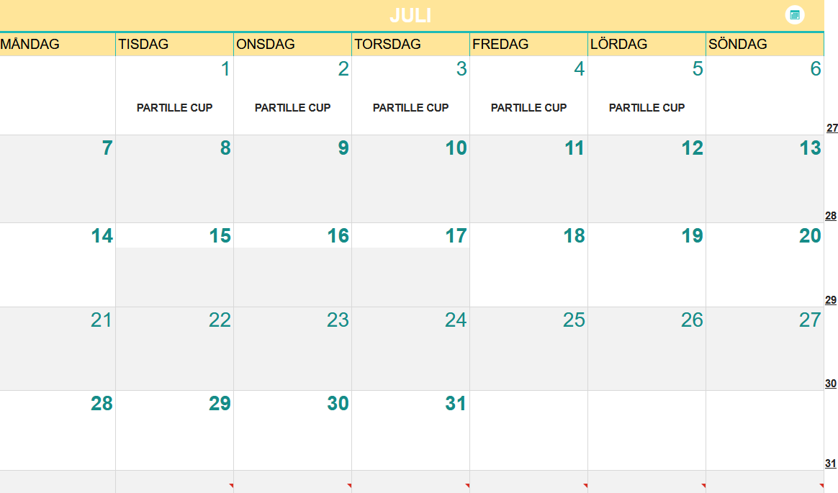Open week 31 link
This screenshot has height=493, width=838.
[x=831, y=463]
